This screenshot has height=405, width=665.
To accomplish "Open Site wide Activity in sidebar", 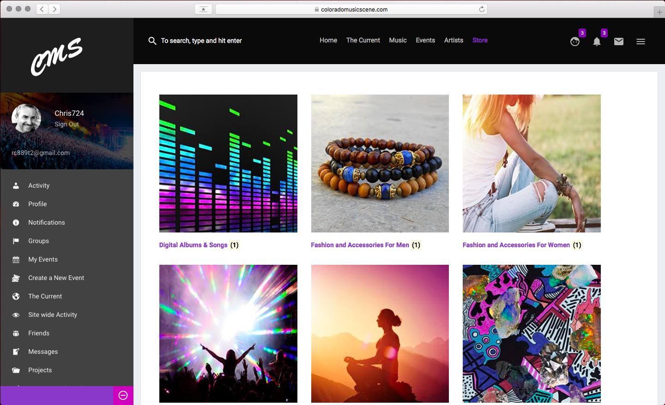I will (53, 315).
